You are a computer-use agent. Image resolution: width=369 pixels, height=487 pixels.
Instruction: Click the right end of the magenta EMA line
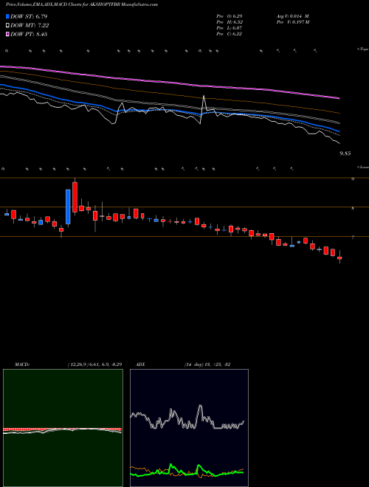[x=339, y=98]
